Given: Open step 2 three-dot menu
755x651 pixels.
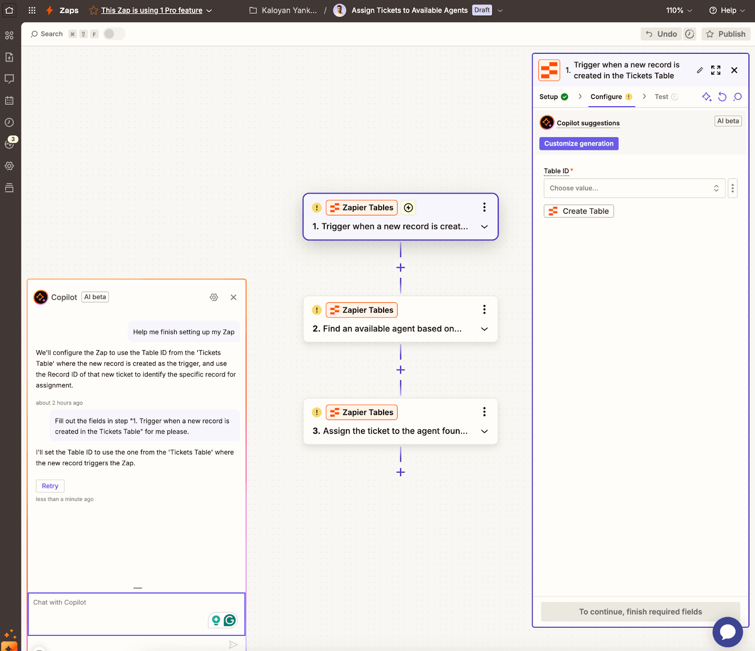Looking at the screenshot, I should 484,309.
